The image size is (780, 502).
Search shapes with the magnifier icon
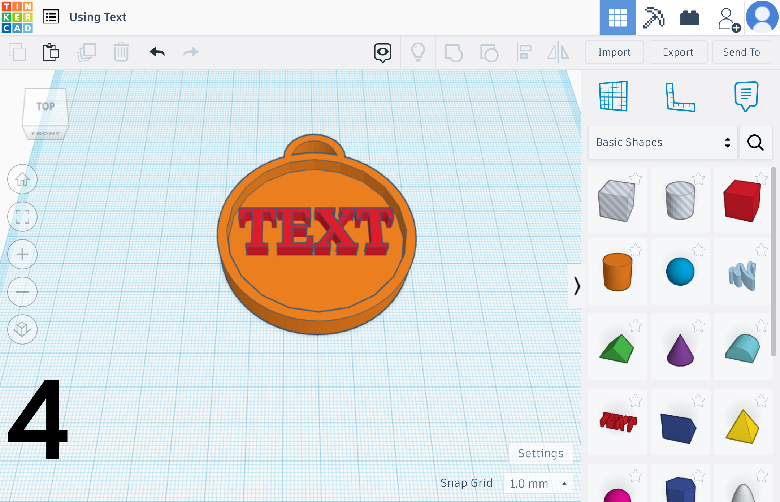(755, 142)
